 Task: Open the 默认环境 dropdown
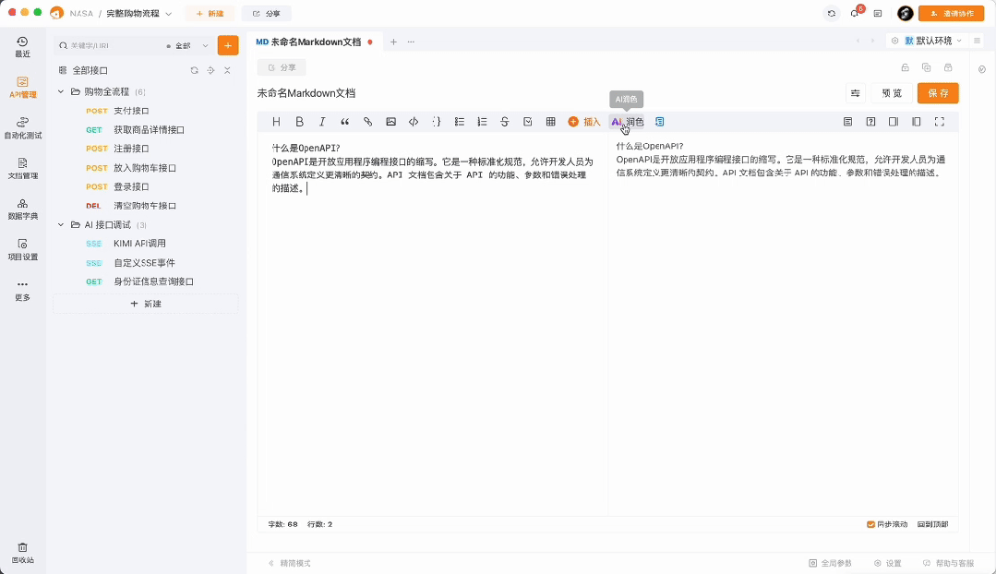[932, 41]
